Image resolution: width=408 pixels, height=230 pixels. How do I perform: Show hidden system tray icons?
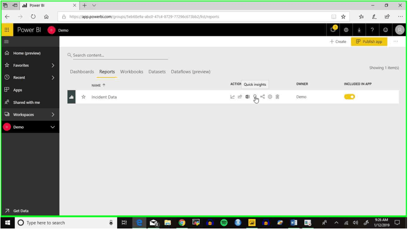[336, 223]
